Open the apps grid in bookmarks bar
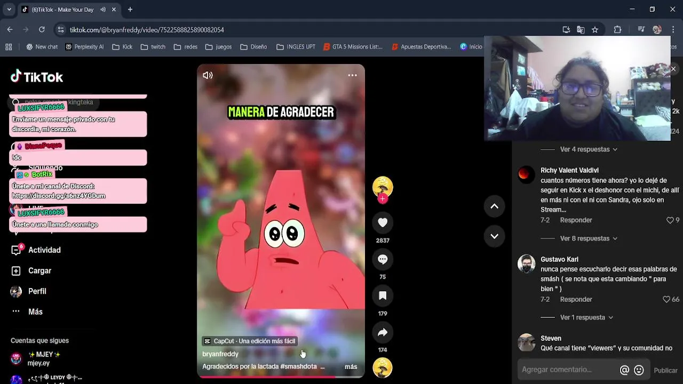Image resolution: width=683 pixels, height=384 pixels. 9,47
